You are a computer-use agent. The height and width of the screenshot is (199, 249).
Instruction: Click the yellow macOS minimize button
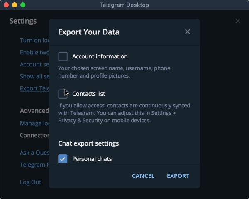coord(15,5)
